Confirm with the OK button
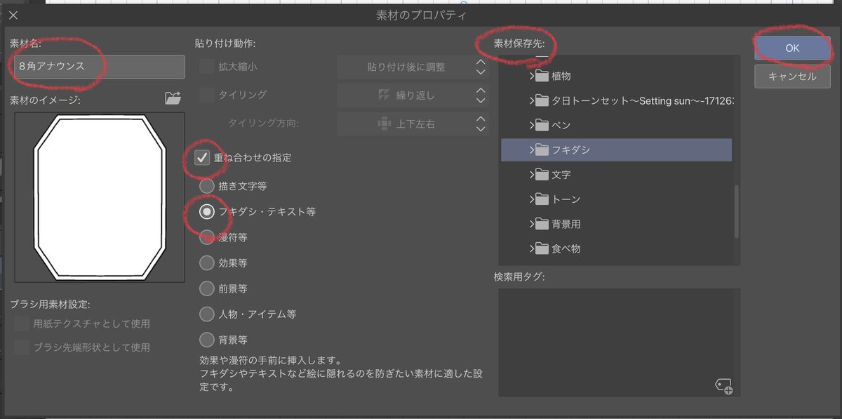Image resolution: width=842 pixels, height=419 pixels. (x=792, y=48)
